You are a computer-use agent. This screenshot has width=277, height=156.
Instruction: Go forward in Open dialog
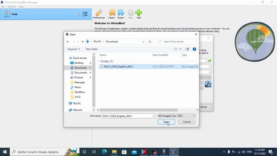(74, 42)
